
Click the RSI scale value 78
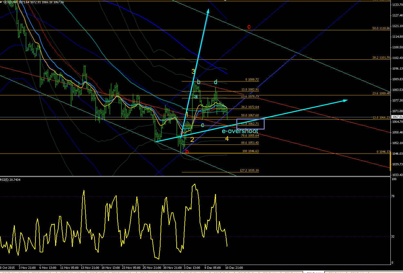tap(393, 196)
